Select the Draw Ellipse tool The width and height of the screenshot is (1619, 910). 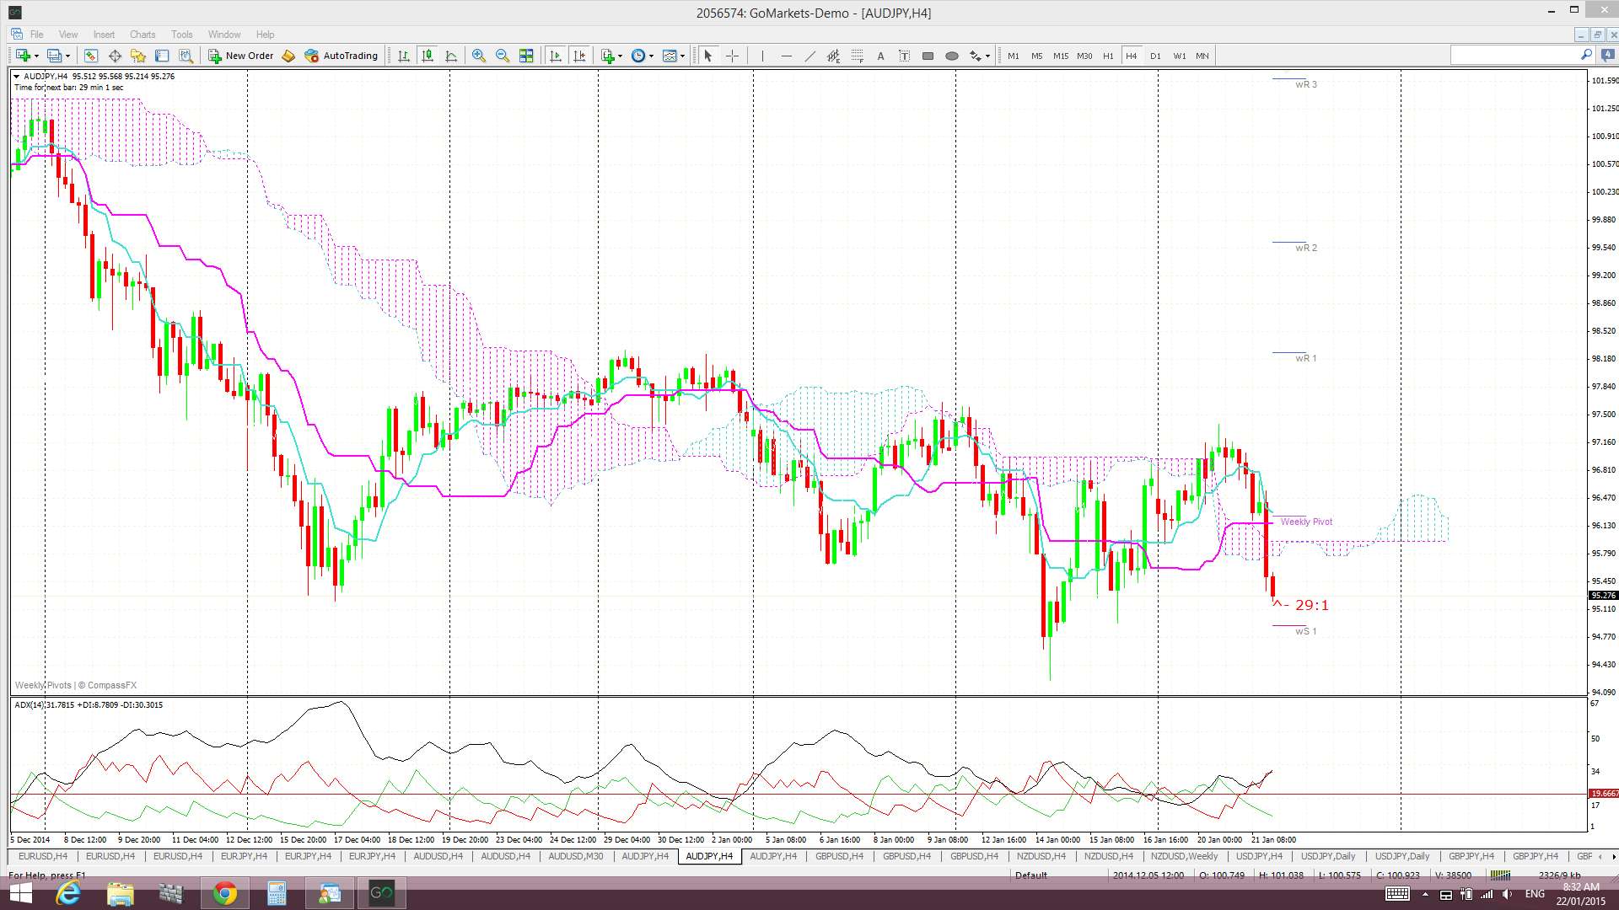click(x=951, y=56)
